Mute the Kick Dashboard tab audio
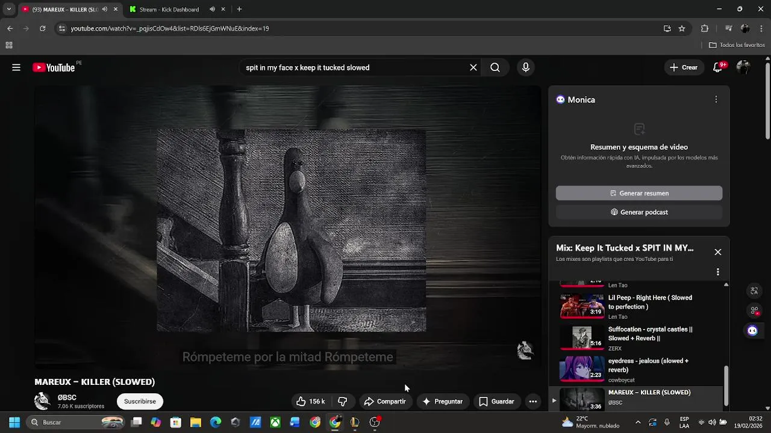This screenshot has width=771, height=433. tap(212, 9)
